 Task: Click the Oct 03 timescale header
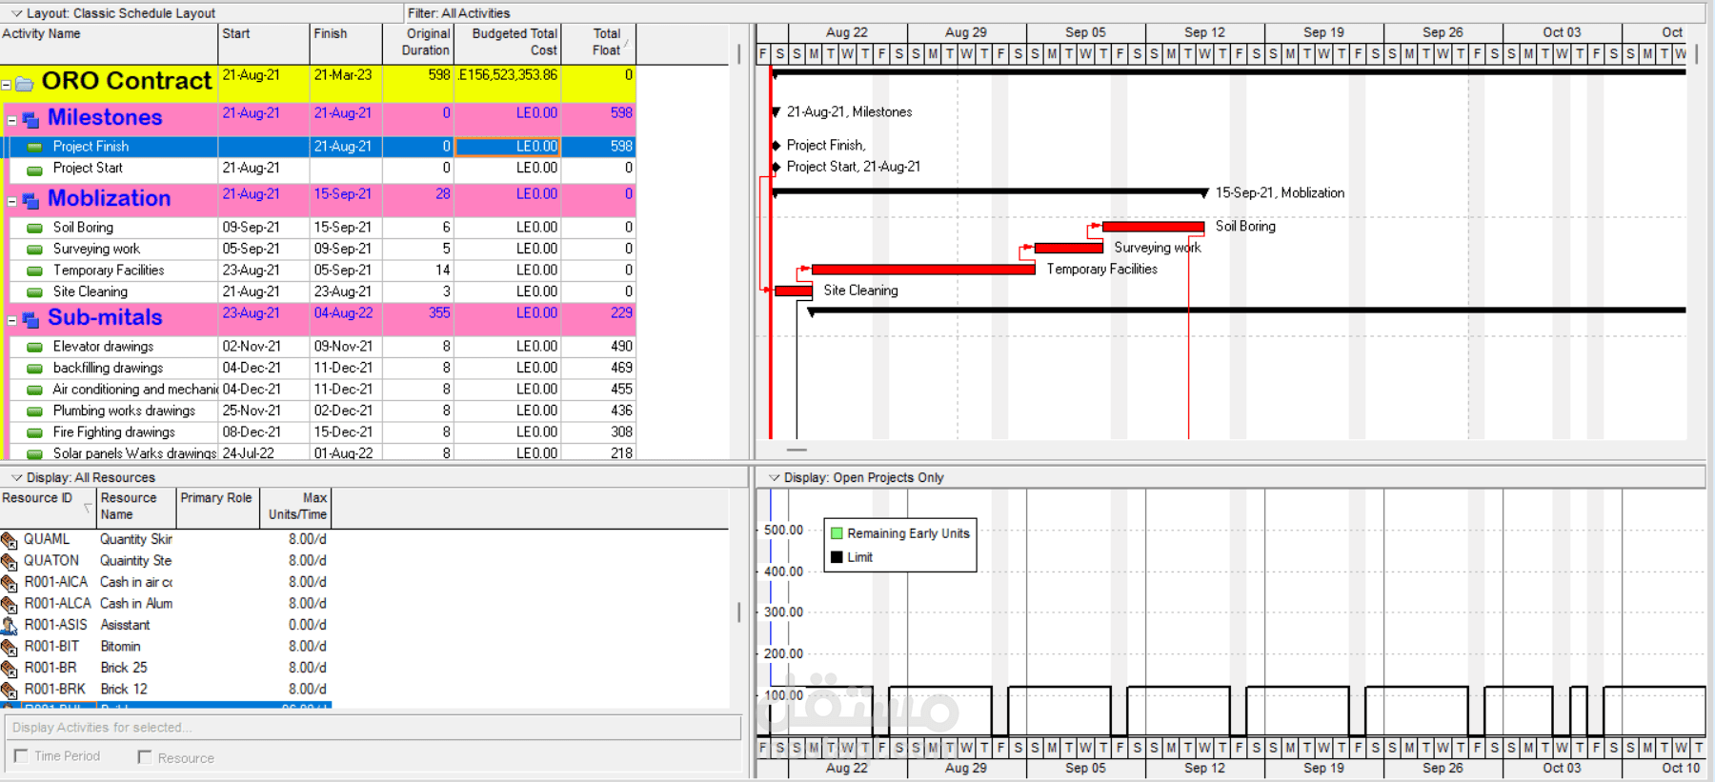(x=1562, y=32)
